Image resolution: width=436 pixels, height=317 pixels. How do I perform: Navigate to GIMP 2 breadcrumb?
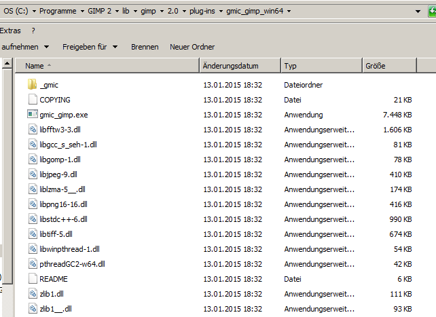pos(100,11)
